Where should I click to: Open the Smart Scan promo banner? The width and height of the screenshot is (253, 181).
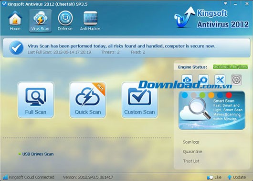[x=212, y=111]
